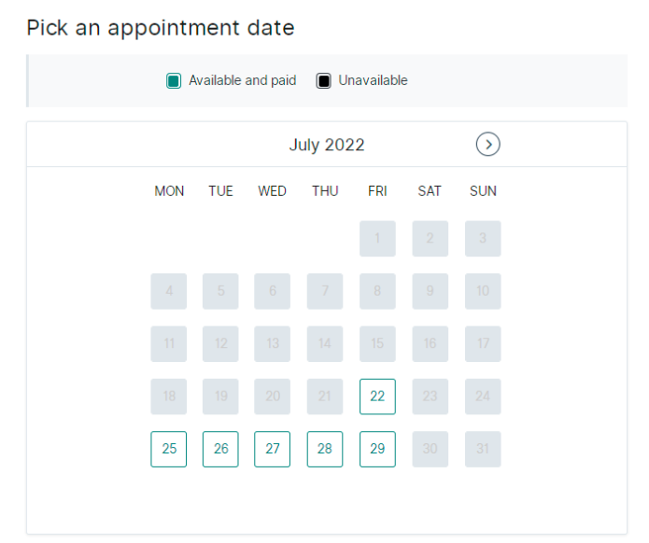Screen dimensions: 649x543
Task: Click greyed-out date 23
Action: coord(430,397)
